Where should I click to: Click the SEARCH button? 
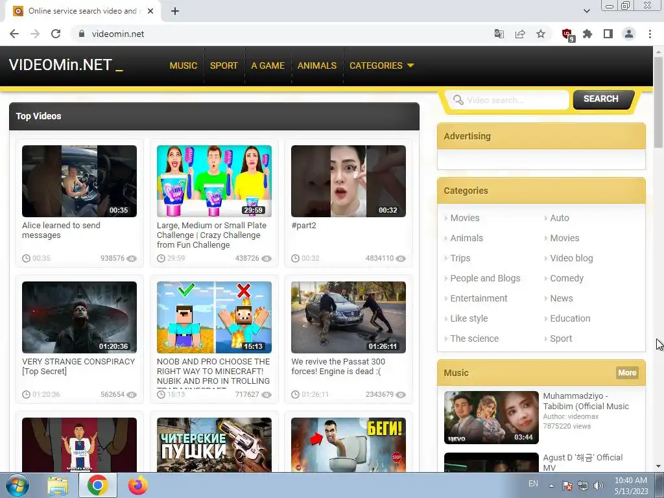click(x=603, y=99)
